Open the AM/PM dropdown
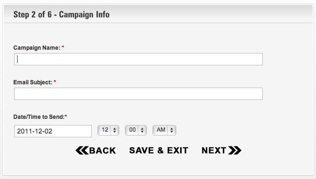 pyautogui.click(x=164, y=130)
